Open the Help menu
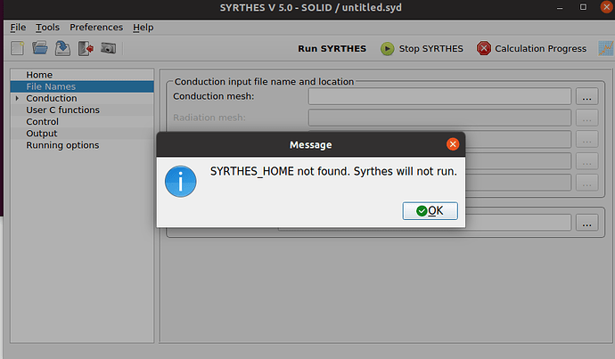The width and height of the screenshot is (615, 359). coord(143,28)
